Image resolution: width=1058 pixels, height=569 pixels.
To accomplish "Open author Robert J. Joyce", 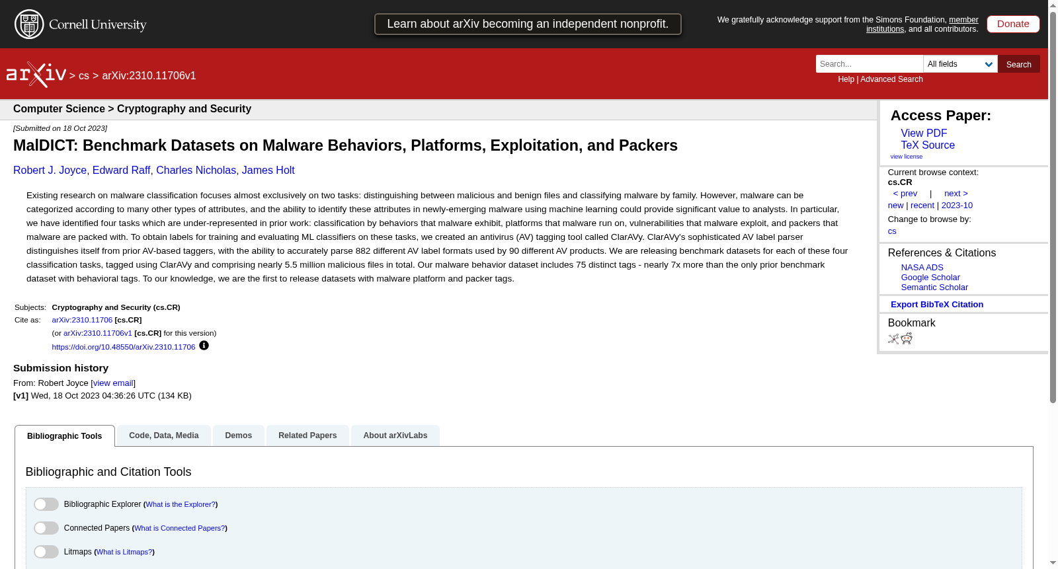I will tap(50, 170).
